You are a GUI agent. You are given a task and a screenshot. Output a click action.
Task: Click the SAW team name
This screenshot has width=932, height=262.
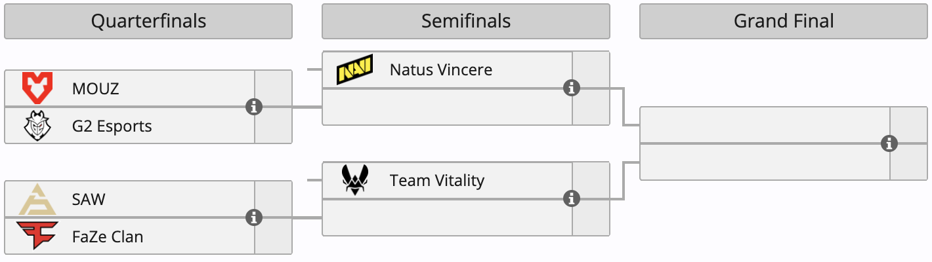coord(89,199)
